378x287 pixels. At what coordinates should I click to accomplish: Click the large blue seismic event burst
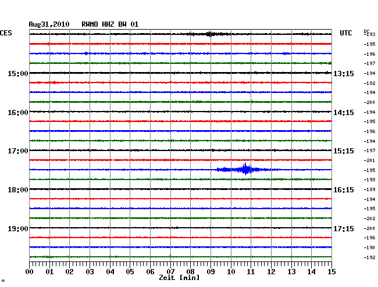245,169
